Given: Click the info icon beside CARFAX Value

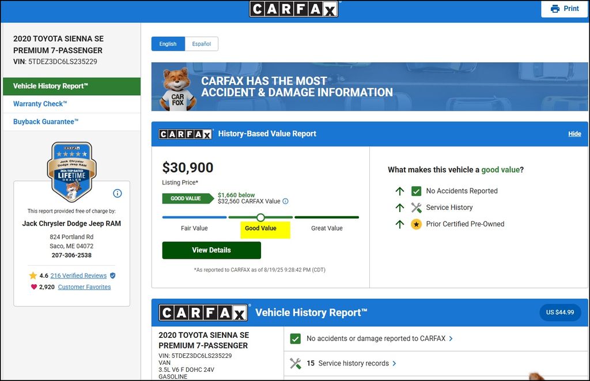Looking at the screenshot, I should (x=286, y=201).
